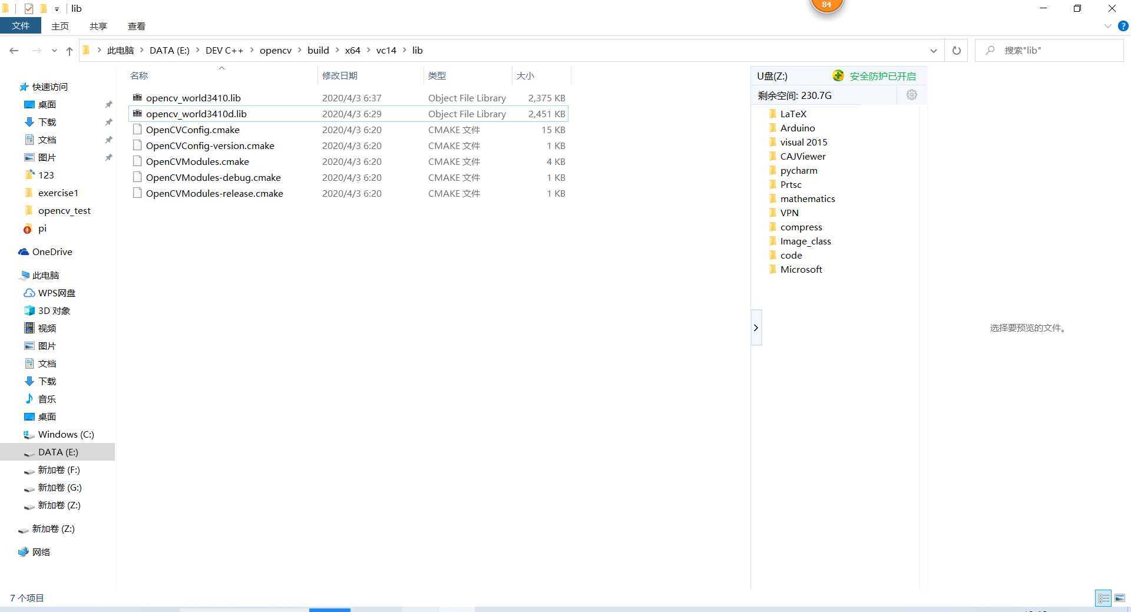
Task: Open 3D 对象 folder icon
Action: (29, 310)
